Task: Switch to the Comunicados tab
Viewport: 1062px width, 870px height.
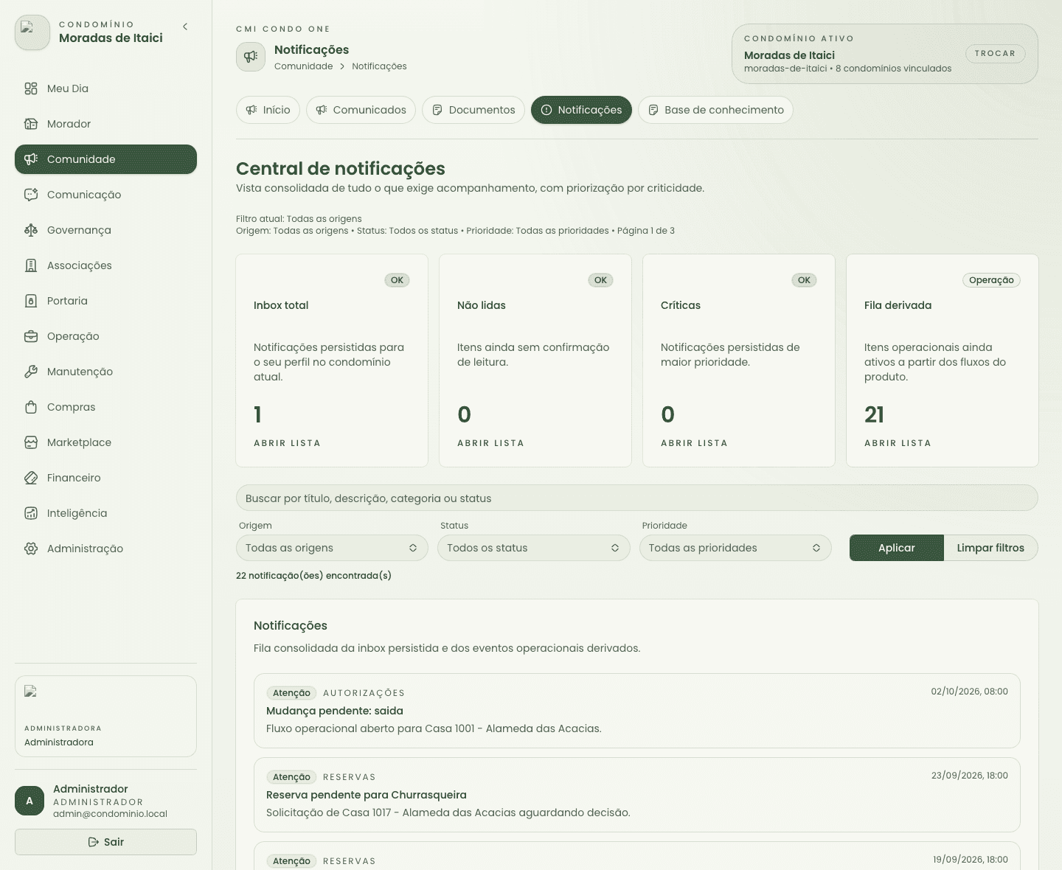Action: (361, 110)
